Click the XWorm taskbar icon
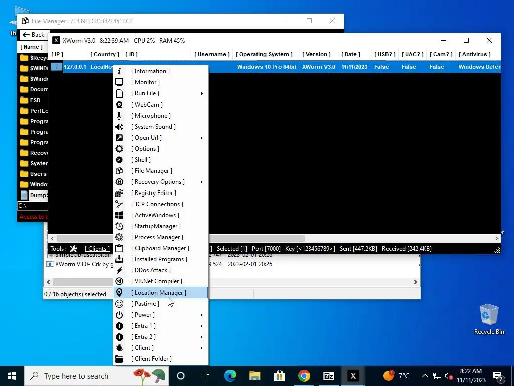 353,376
